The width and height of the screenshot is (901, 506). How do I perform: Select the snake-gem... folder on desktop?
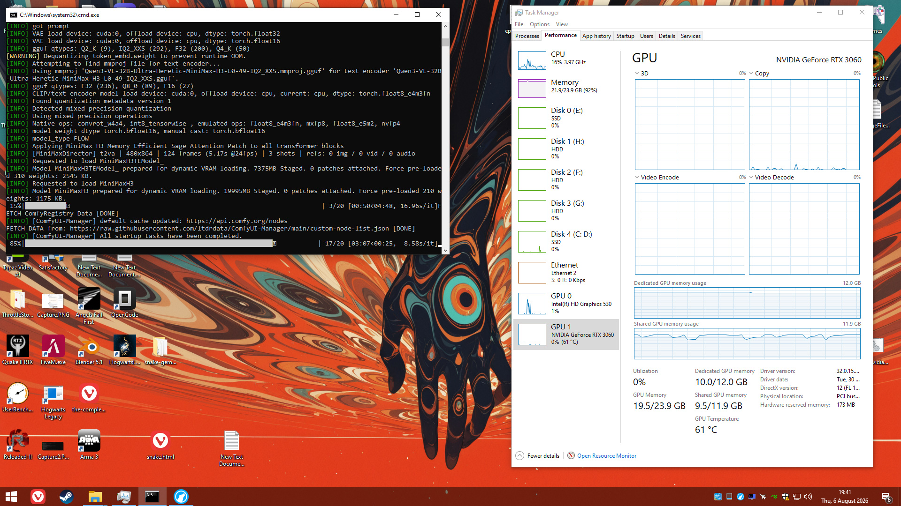(x=160, y=350)
